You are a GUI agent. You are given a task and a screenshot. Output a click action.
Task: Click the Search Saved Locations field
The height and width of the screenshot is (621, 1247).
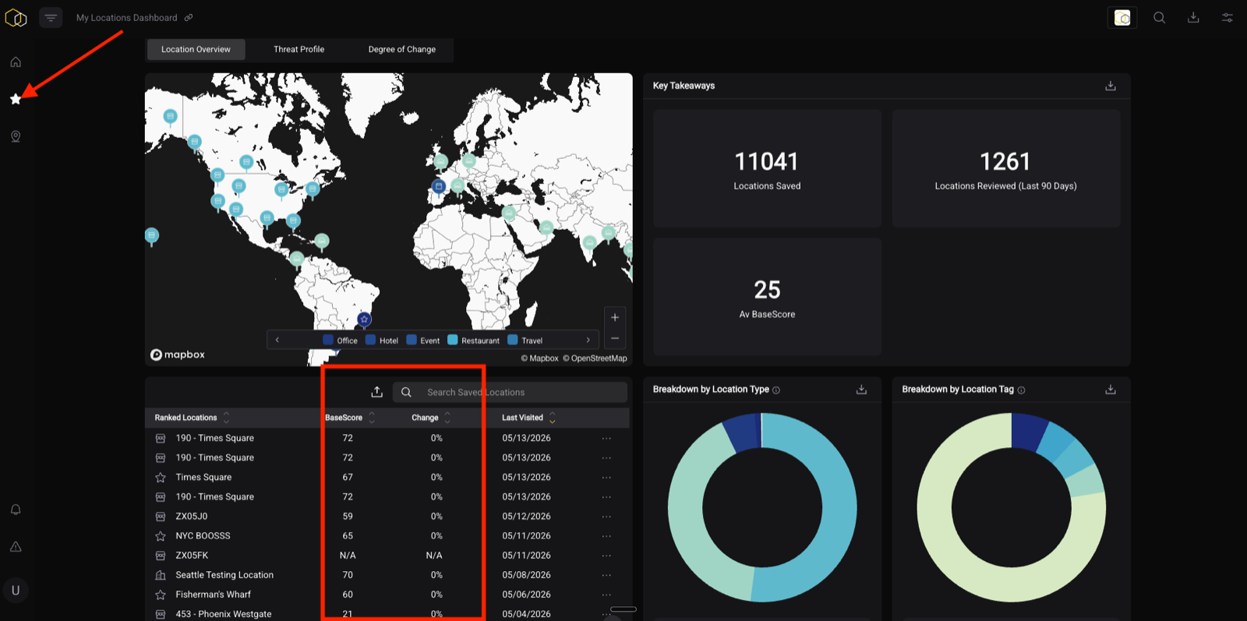(510, 392)
